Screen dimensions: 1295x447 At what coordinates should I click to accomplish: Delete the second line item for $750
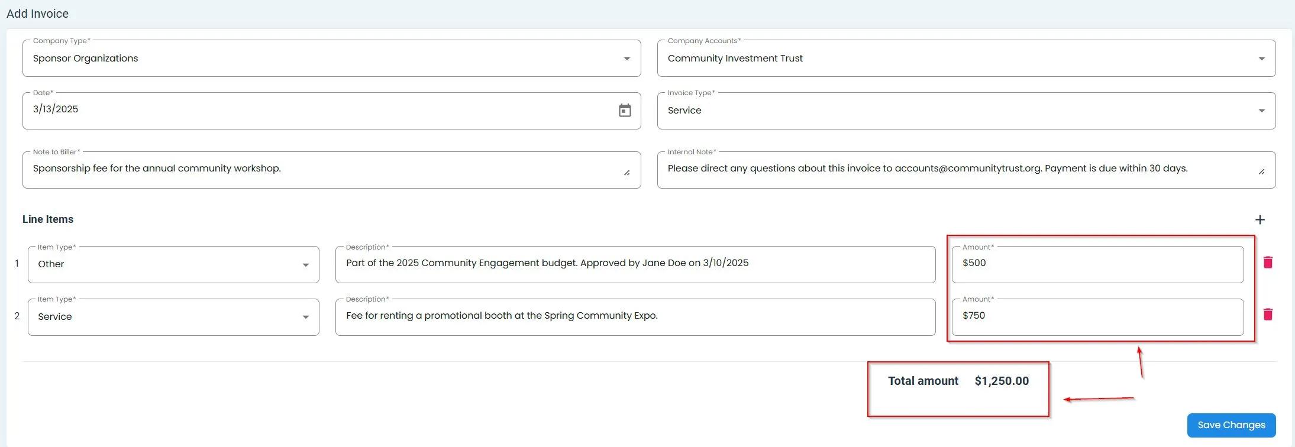pos(1267,315)
